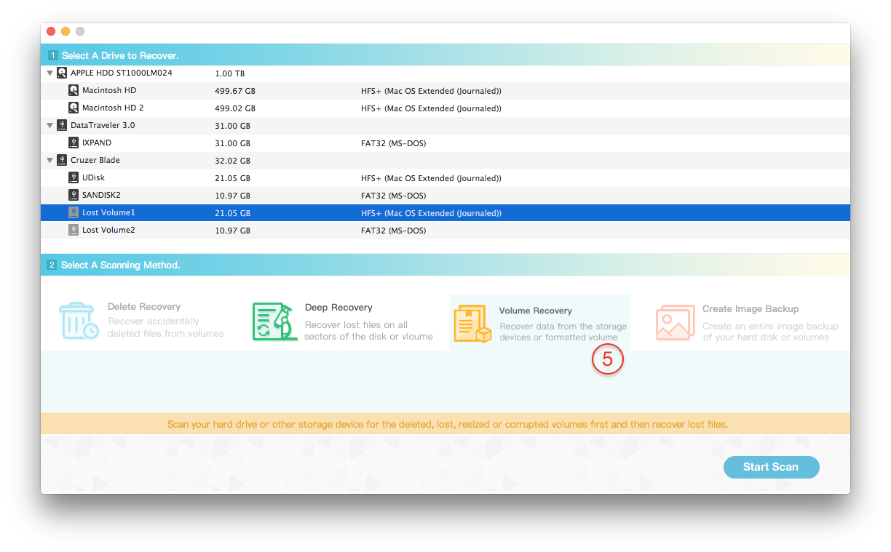This screenshot has width=891, height=552.
Task: Select the Lost Volume1 row
Action: click(445, 212)
